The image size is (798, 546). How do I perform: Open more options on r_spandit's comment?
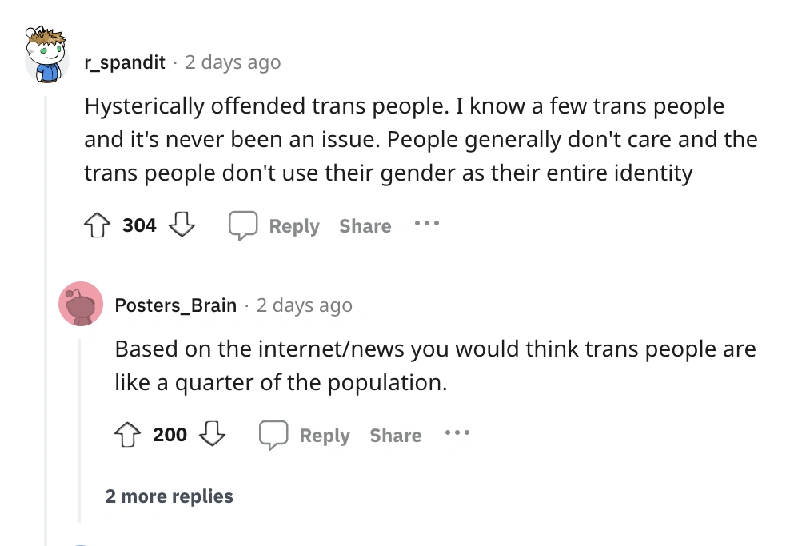click(x=427, y=225)
